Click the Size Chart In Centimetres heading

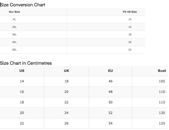[x=26, y=63]
